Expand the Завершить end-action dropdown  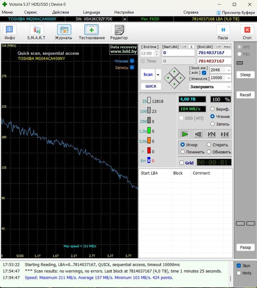[228, 87]
